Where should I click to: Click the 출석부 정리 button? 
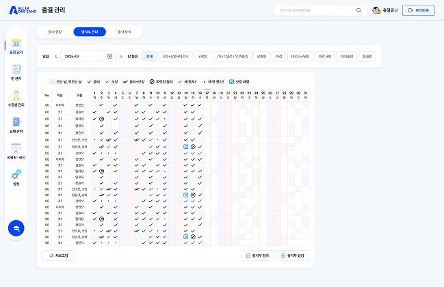tap(258, 256)
